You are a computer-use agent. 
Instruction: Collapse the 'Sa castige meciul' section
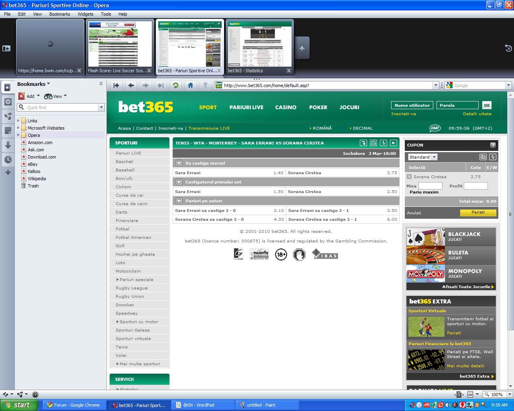179,163
